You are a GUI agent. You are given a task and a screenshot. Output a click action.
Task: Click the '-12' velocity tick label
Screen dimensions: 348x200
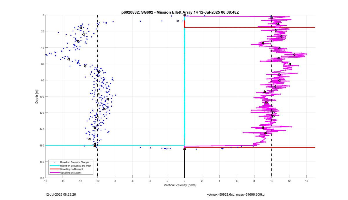(x=80, y=181)
